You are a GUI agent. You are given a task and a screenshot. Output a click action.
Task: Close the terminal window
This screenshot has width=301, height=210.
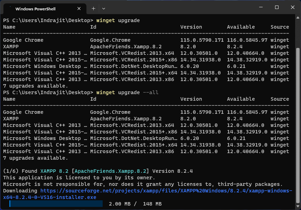(292, 8)
